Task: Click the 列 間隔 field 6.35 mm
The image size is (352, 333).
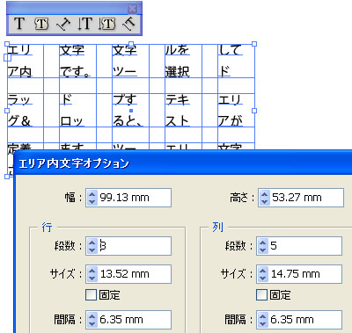Action: click(299, 320)
